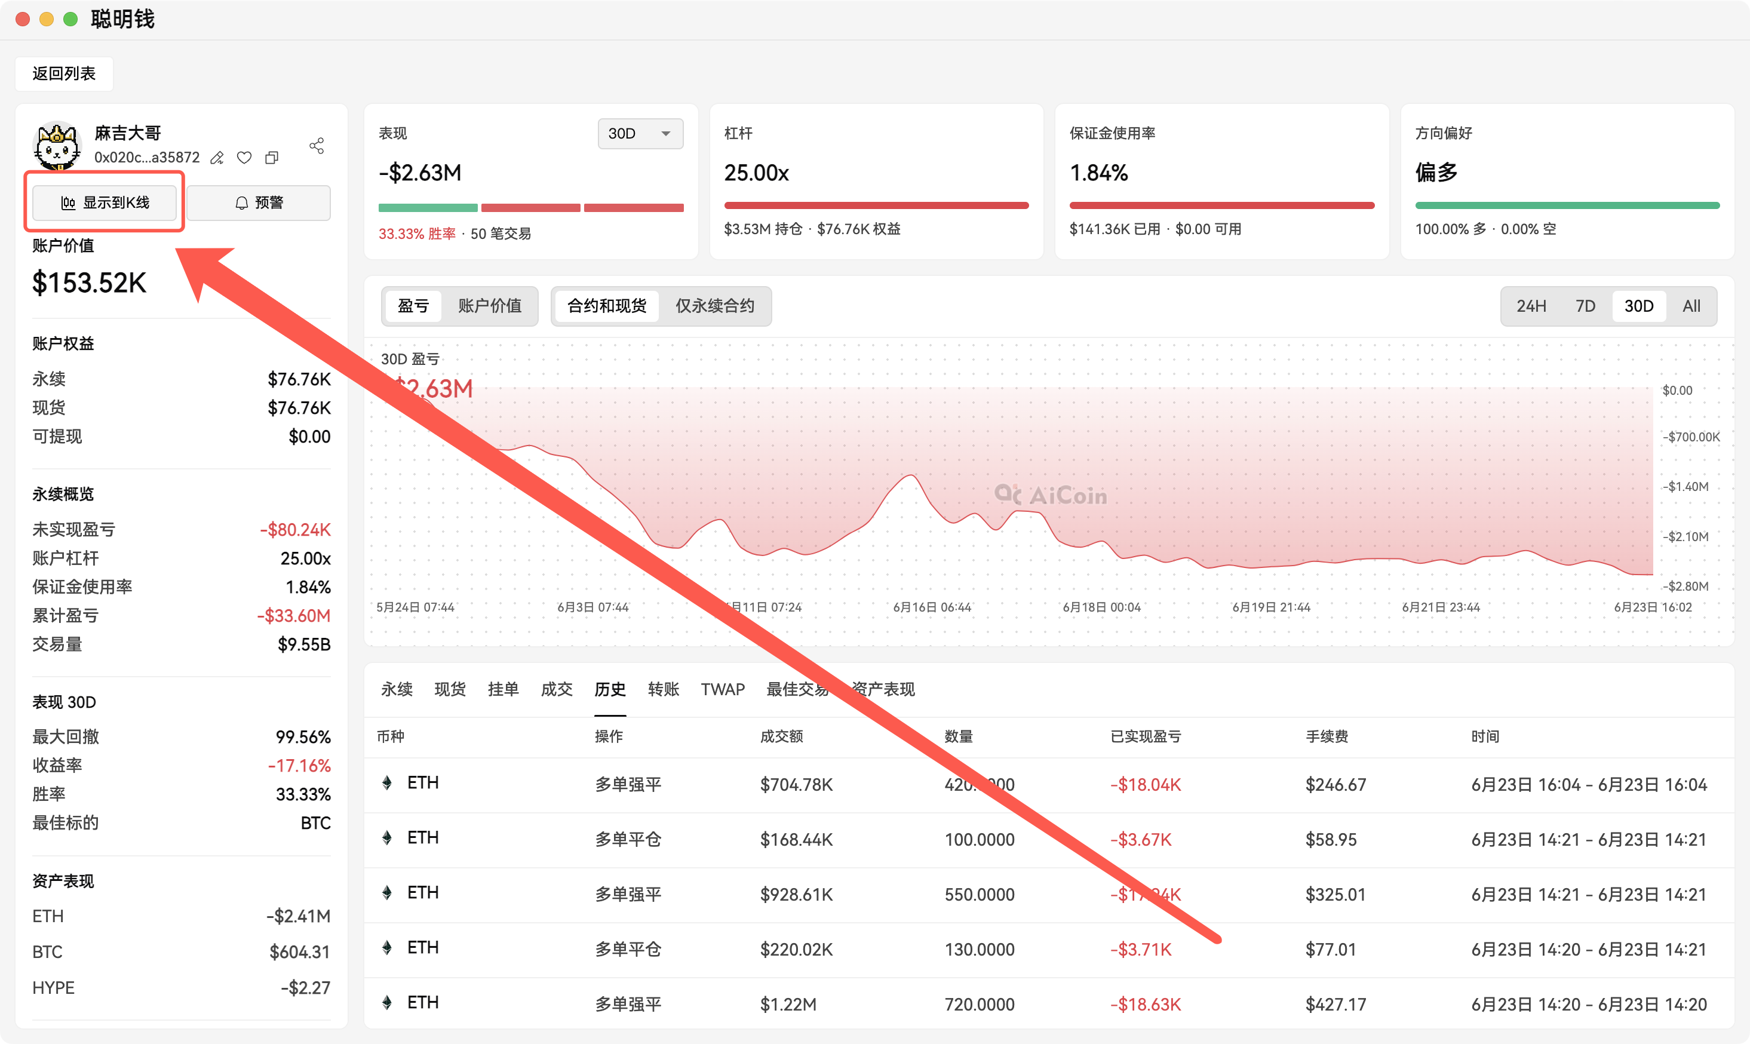Click the $153.52K account value
The height and width of the screenshot is (1044, 1750).
(x=90, y=283)
